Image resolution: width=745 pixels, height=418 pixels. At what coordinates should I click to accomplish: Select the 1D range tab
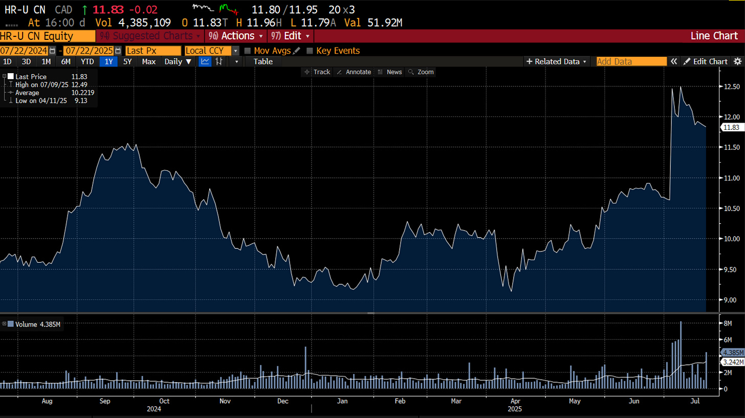coord(8,61)
